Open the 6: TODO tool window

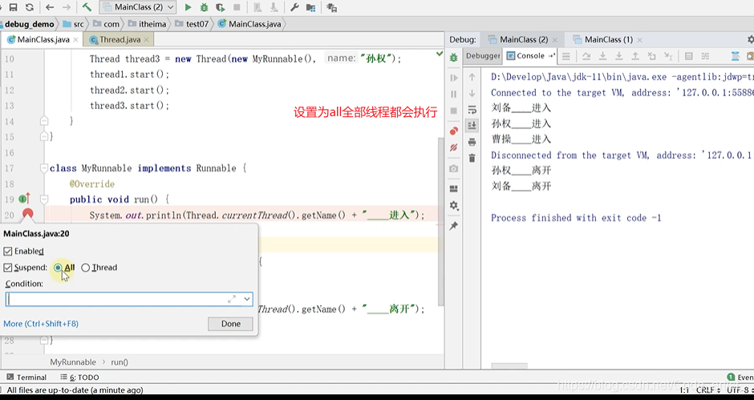coord(80,378)
